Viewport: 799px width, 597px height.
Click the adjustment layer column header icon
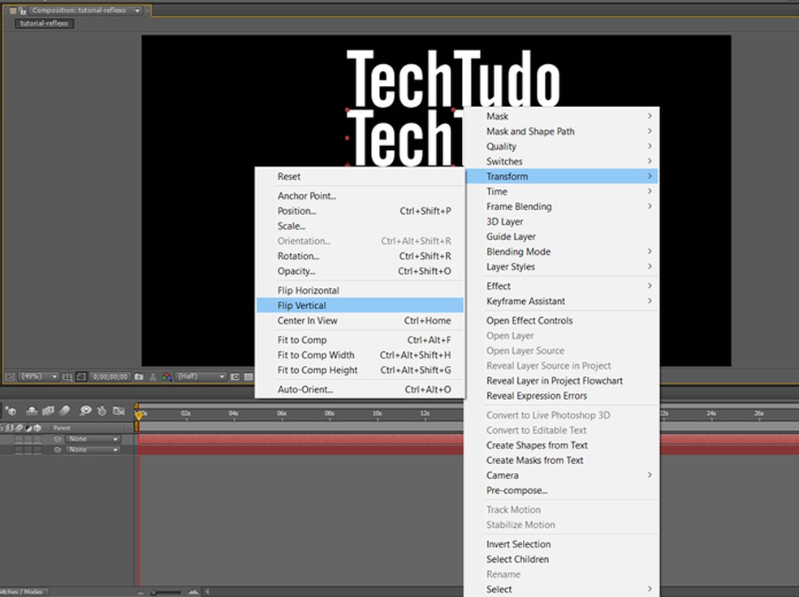pyautogui.click(x=28, y=428)
